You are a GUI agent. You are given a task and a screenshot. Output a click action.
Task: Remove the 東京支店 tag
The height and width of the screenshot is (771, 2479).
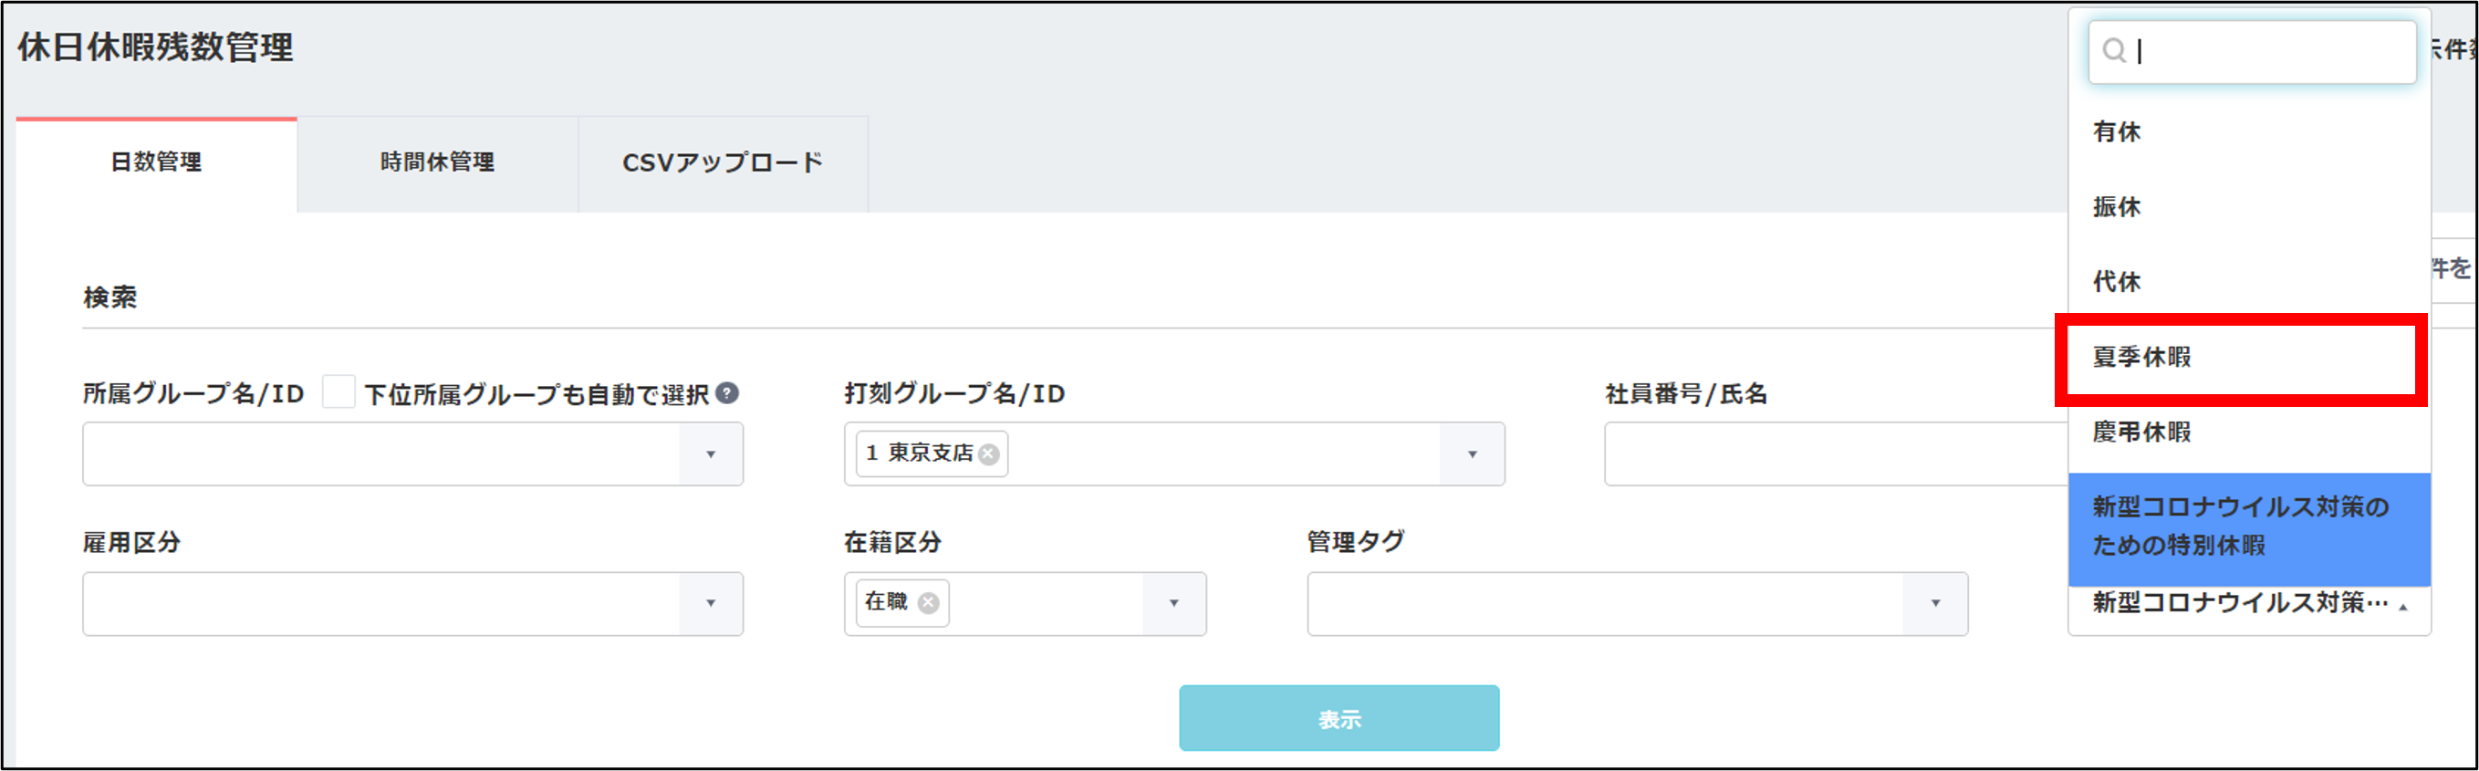point(988,454)
